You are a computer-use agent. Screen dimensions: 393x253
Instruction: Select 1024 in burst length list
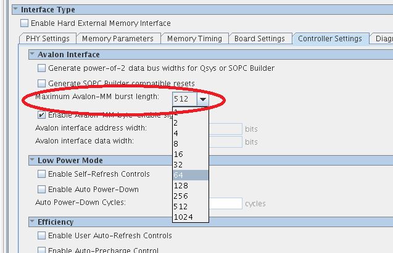pyautogui.click(x=190, y=217)
